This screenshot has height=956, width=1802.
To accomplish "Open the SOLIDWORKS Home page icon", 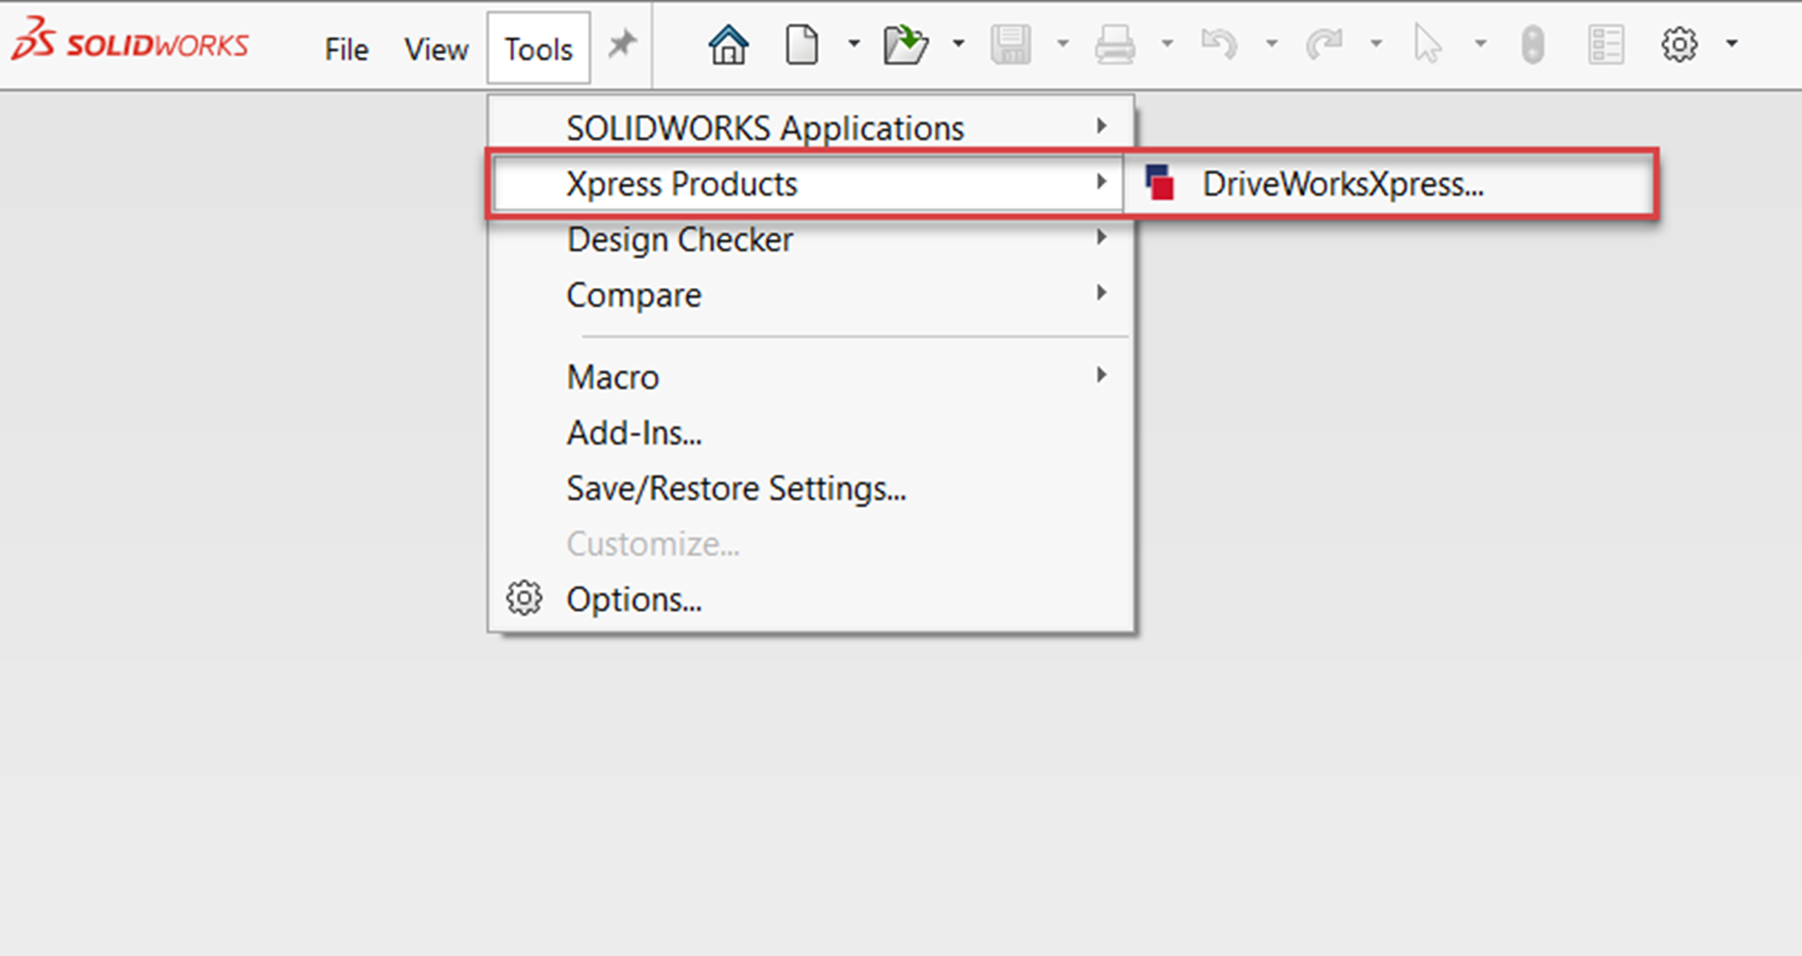I will point(727,42).
